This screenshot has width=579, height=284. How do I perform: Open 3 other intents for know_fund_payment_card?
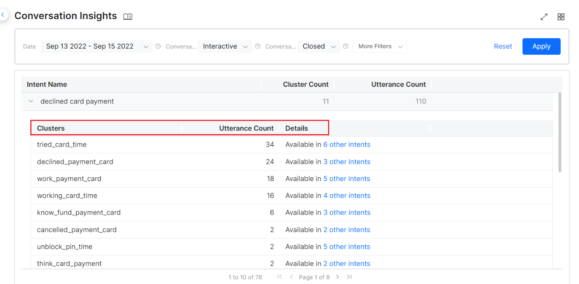pyautogui.click(x=347, y=213)
